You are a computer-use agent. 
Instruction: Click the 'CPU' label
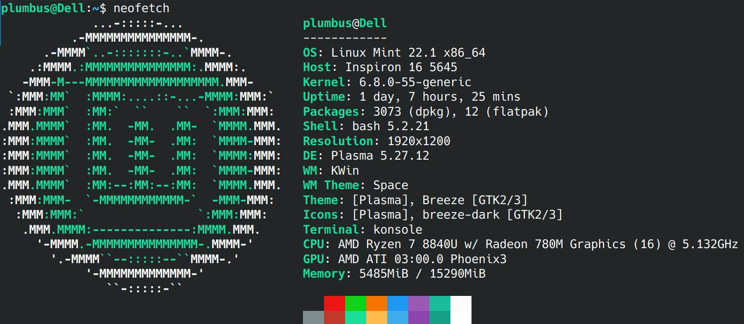[313, 244]
